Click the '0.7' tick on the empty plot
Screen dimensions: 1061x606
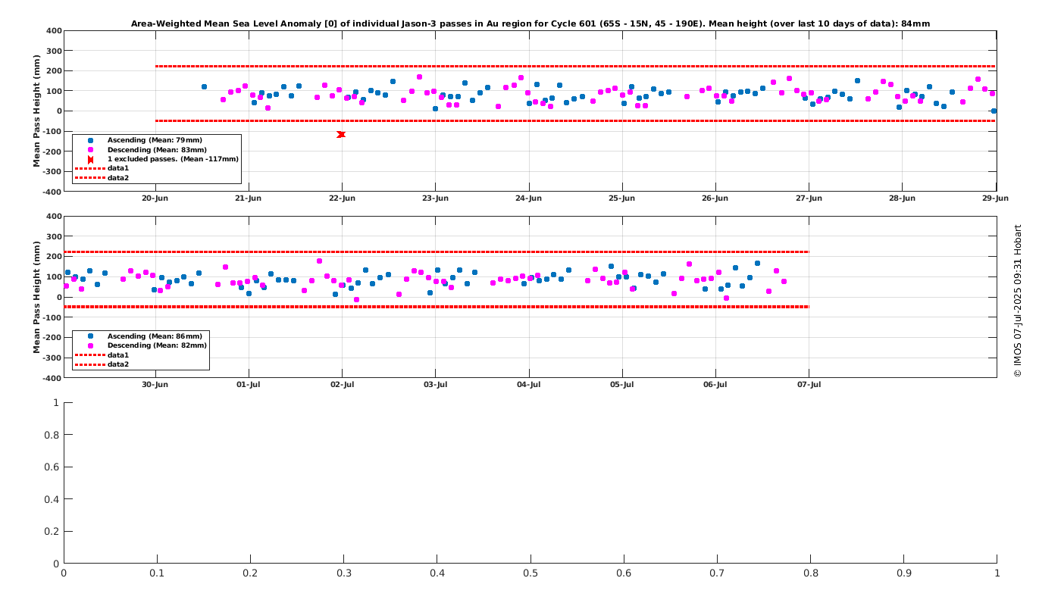click(717, 573)
